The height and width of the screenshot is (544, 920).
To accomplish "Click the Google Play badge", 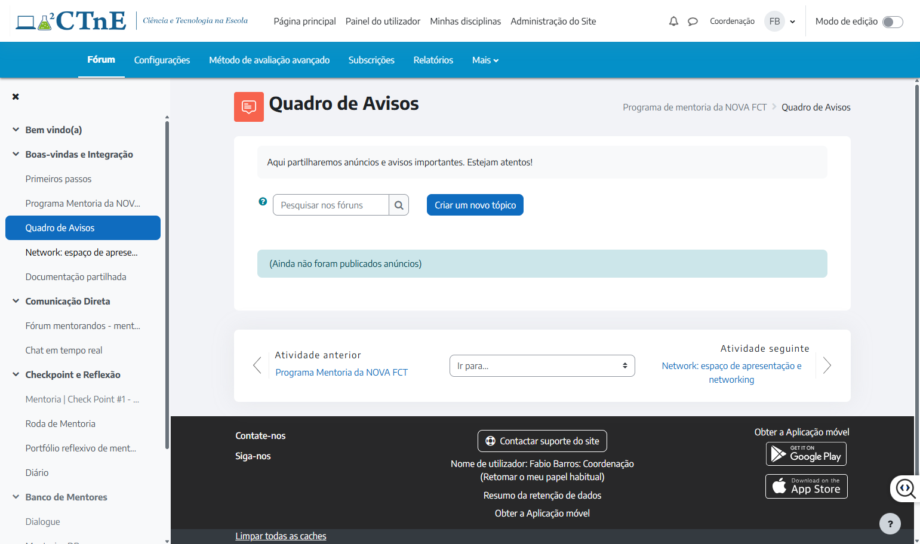I will (806, 454).
